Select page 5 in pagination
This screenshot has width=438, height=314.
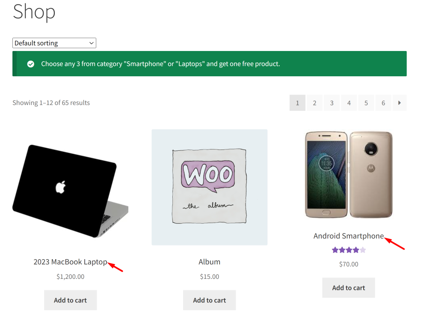point(366,103)
